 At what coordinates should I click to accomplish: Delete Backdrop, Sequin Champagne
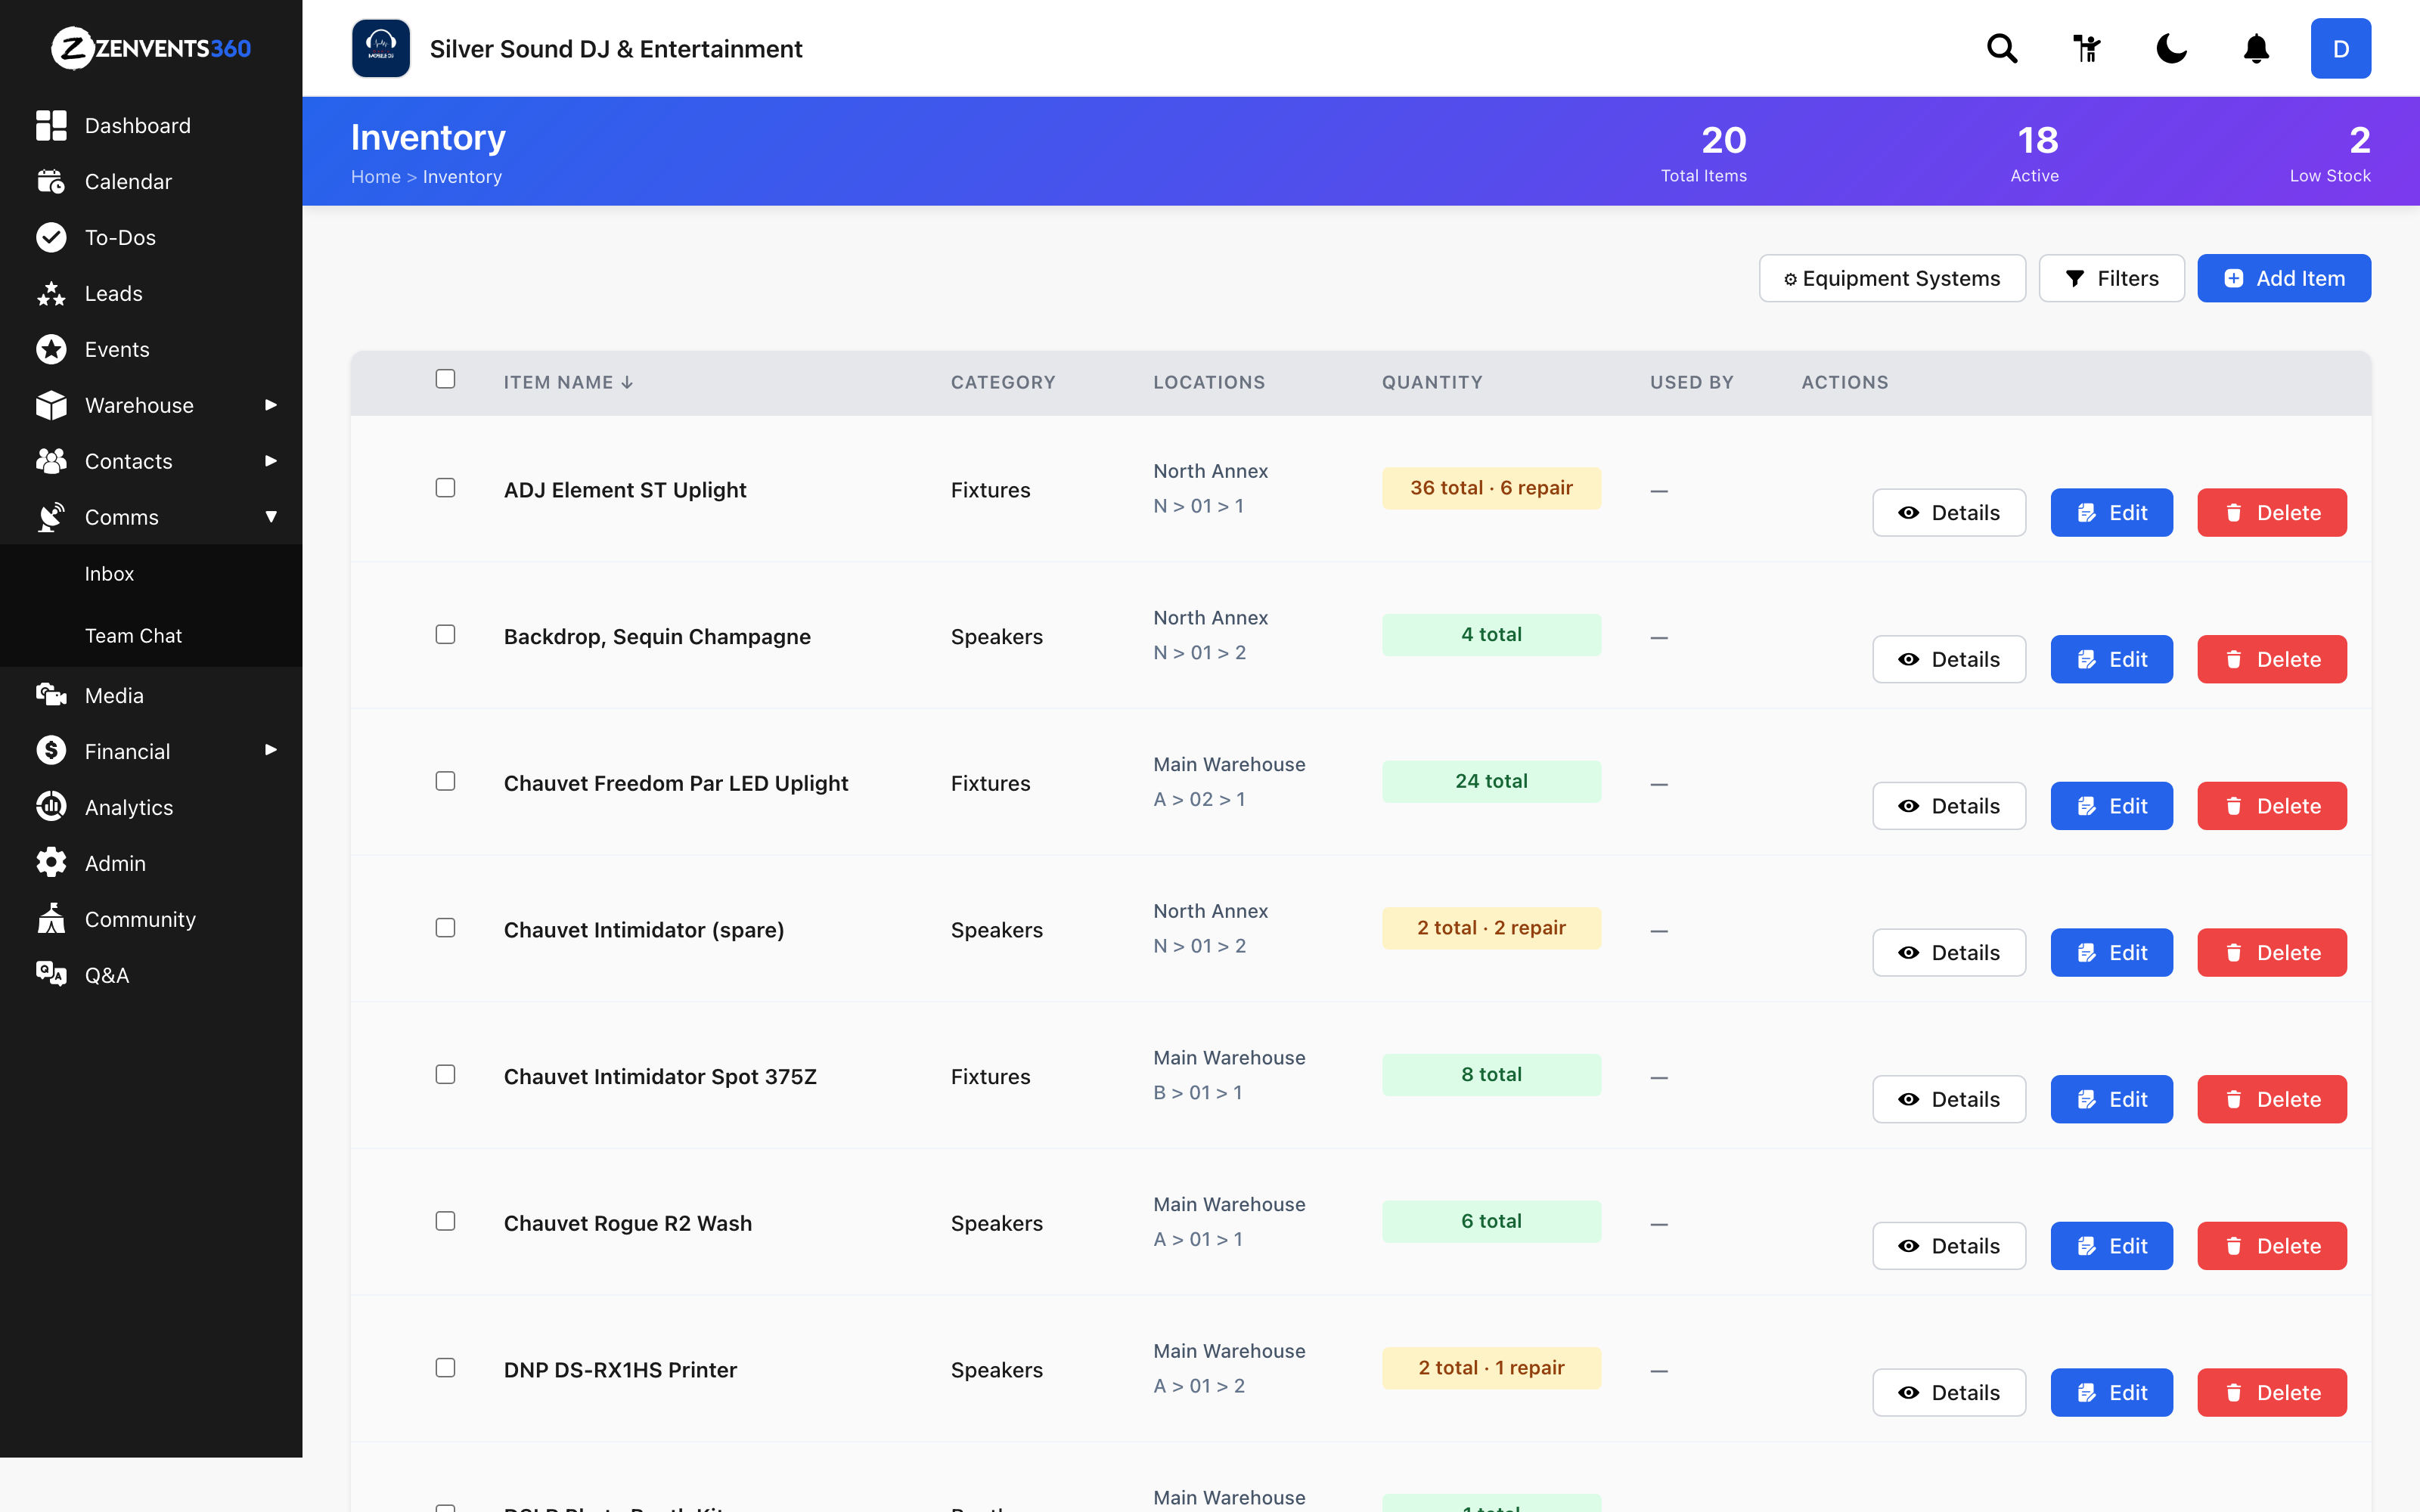tap(2272, 660)
